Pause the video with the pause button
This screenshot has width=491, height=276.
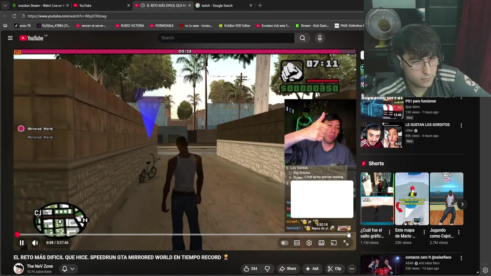coord(22,243)
